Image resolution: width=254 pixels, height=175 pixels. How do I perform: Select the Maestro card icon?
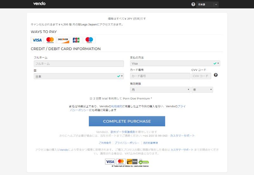click(89, 40)
